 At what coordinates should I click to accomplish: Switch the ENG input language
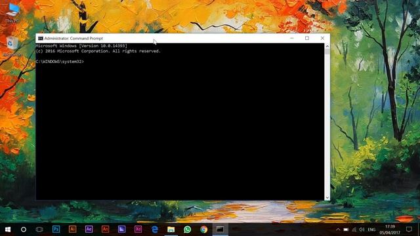click(371, 229)
